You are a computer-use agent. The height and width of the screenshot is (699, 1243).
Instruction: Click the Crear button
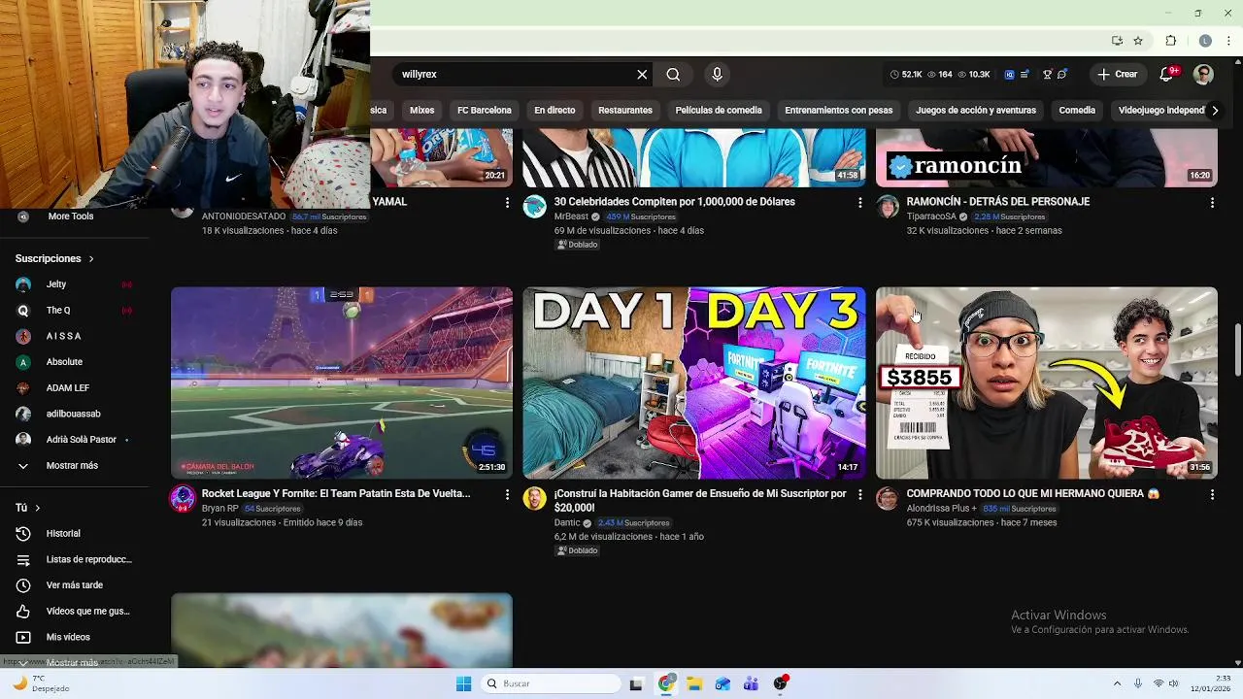click(x=1117, y=75)
